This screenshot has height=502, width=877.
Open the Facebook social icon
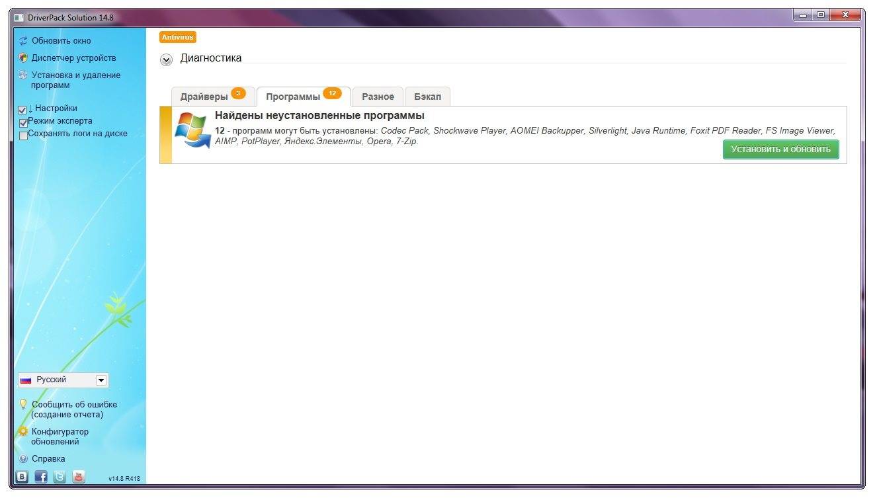(41, 476)
